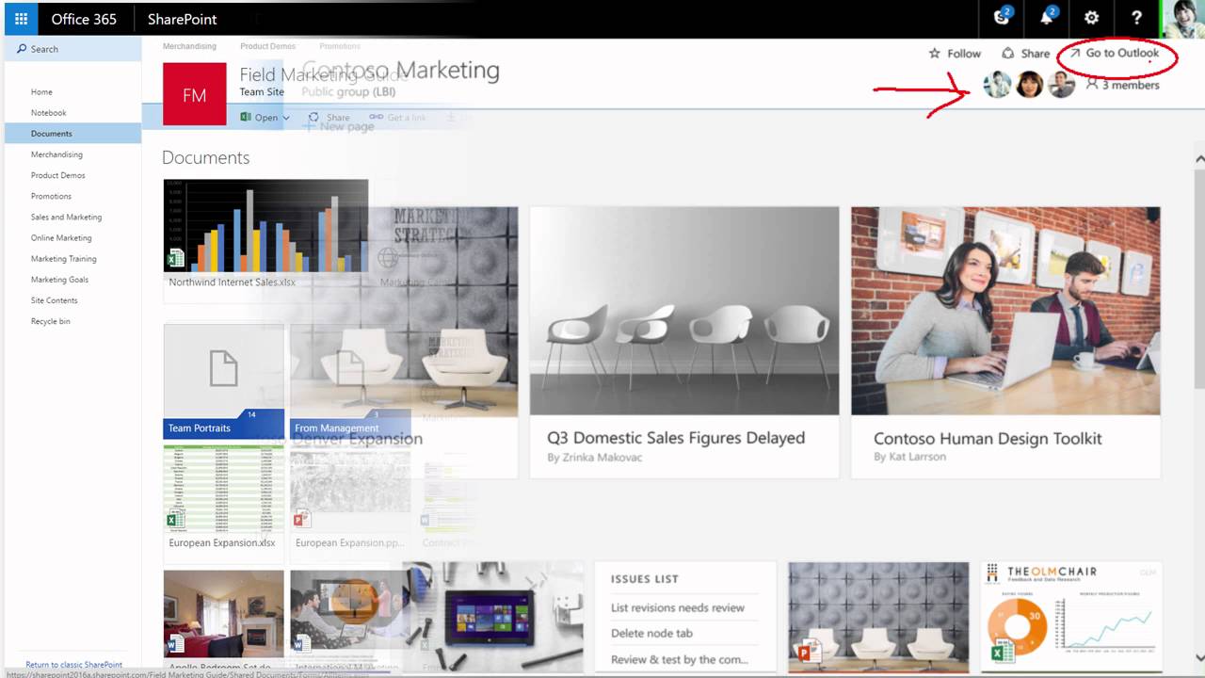Open Contoso Human Design Toolkit card

click(1005, 342)
